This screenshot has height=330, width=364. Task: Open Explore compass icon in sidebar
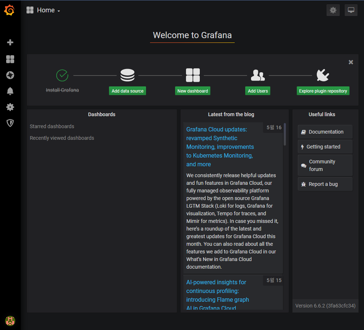pyautogui.click(x=10, y=75)
